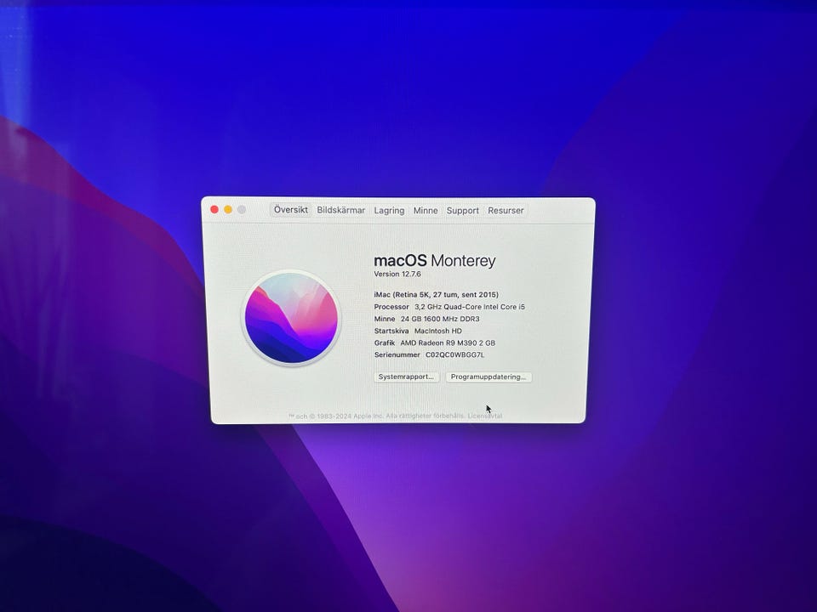Open the Licensavtal link in footer

(x=484, y=416)
